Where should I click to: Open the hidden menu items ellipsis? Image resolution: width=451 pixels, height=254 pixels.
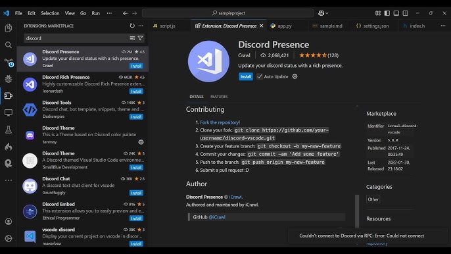(x=109, y=13)
